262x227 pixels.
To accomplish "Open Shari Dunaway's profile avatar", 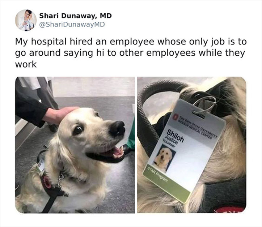I will [x=26, y=20].
